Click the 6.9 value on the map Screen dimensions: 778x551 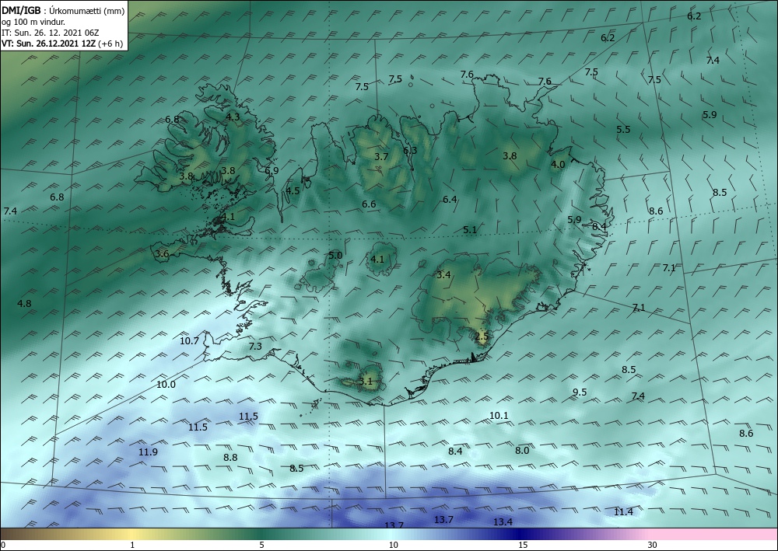point(272,170)
